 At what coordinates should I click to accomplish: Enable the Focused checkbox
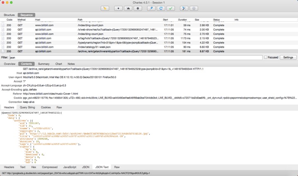(266, 57)
